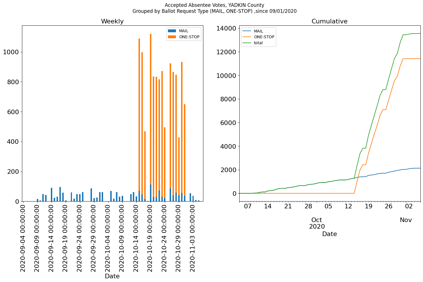Click the 'MAIL' label in the Cumulative legend
The width and height of the screenshot is (423, 282).
click(258, 31)
